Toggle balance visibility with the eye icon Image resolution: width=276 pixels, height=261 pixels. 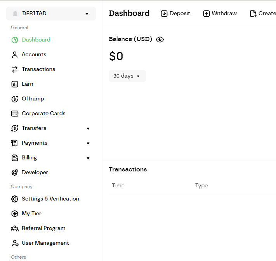click(160, 40)
